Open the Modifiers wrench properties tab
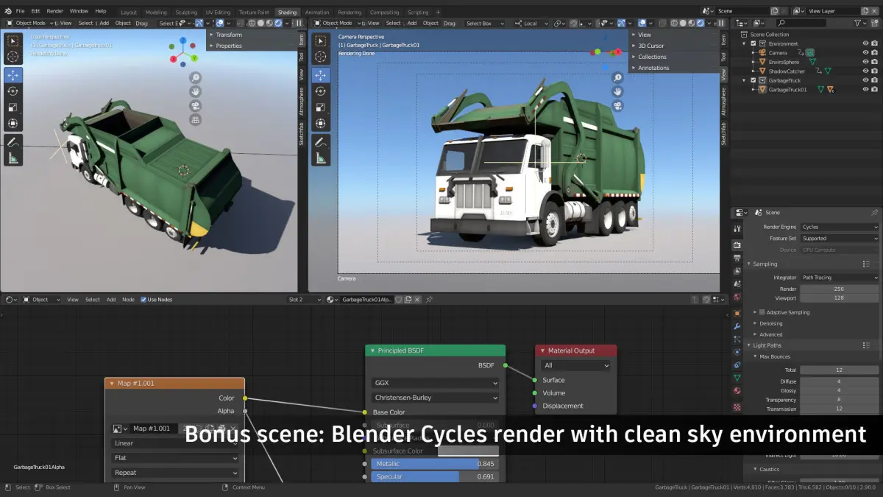This screenshot has width=883, height=497. click(737, 325)
